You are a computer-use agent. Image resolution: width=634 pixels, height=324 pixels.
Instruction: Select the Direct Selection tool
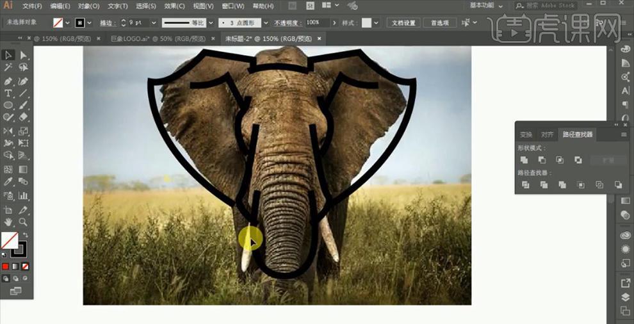coord(24,55)
